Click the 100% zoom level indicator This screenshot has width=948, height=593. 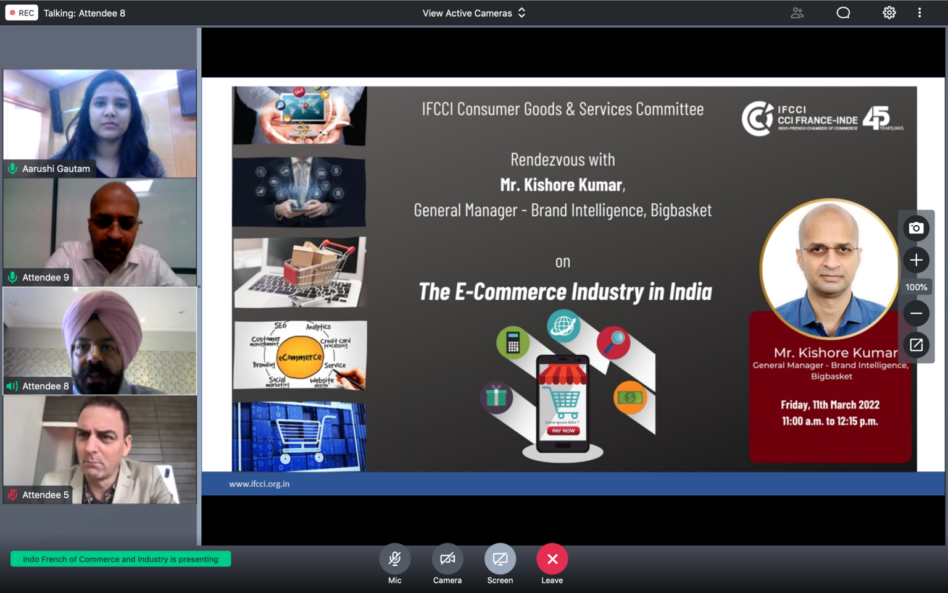(916, 287)
